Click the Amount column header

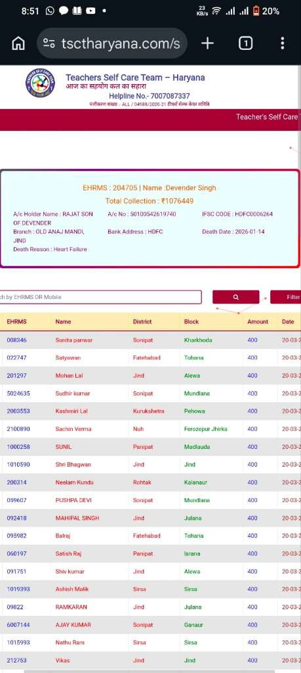[x=258, y=321]
